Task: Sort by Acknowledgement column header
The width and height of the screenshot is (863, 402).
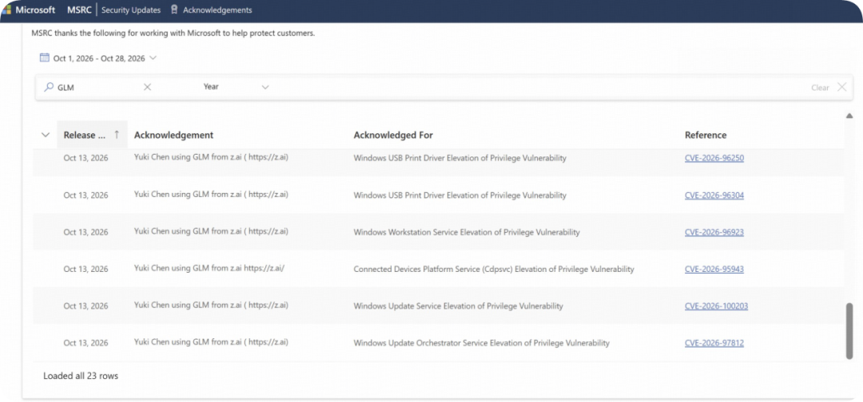Action: coord(174,135)
